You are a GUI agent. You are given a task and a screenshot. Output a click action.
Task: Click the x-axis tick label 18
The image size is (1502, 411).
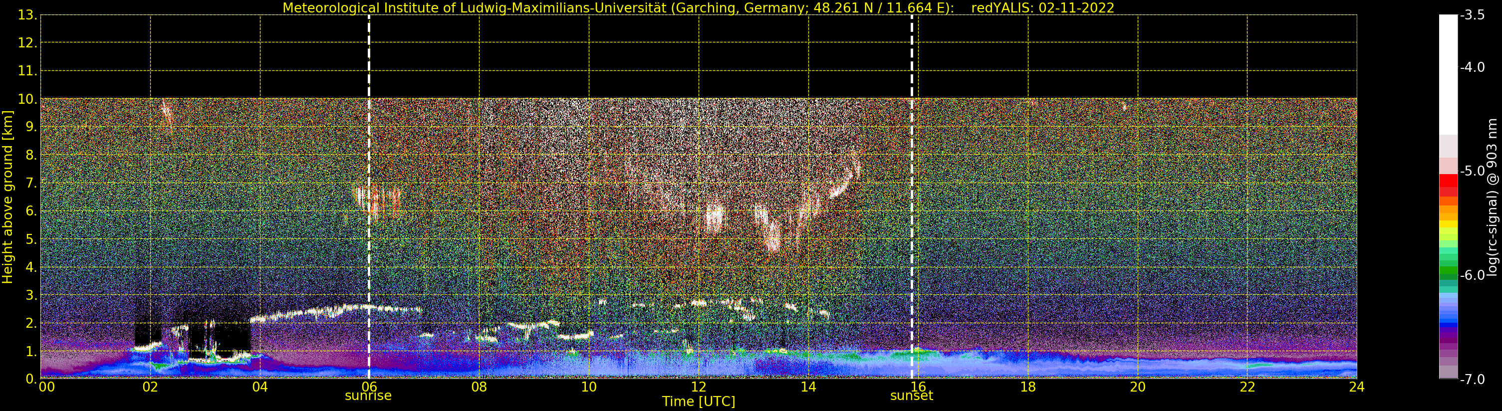(1028, 387)
